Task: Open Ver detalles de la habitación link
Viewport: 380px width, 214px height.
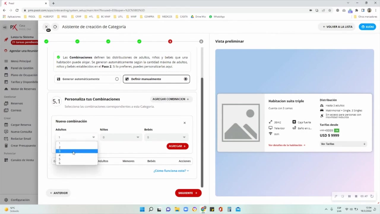Action: click(286, 145)
